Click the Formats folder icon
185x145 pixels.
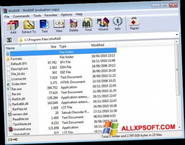(8, 59)
